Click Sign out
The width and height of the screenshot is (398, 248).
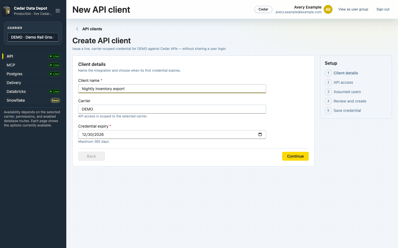point(383,9)
